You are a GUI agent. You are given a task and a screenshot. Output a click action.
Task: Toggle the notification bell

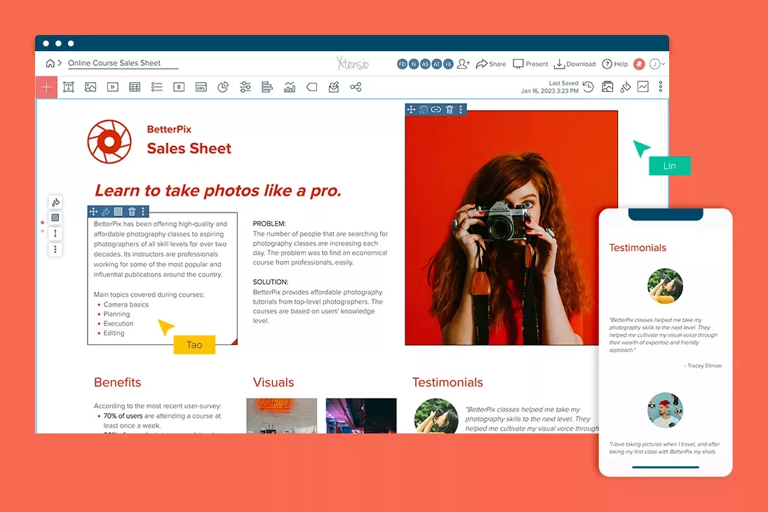(x=639, y=64)
